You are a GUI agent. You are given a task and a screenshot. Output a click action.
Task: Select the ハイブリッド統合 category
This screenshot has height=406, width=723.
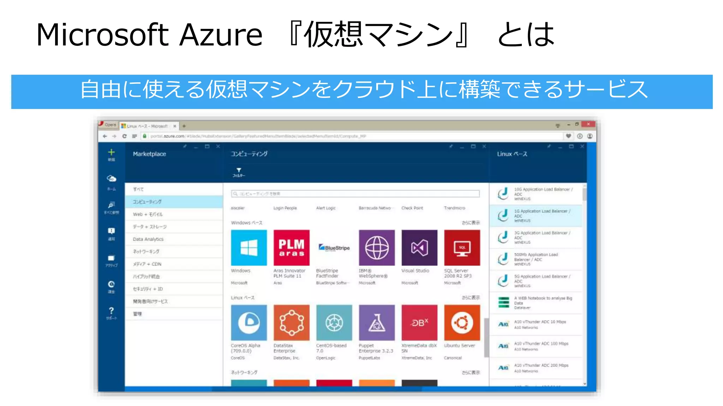coord(174,276)
